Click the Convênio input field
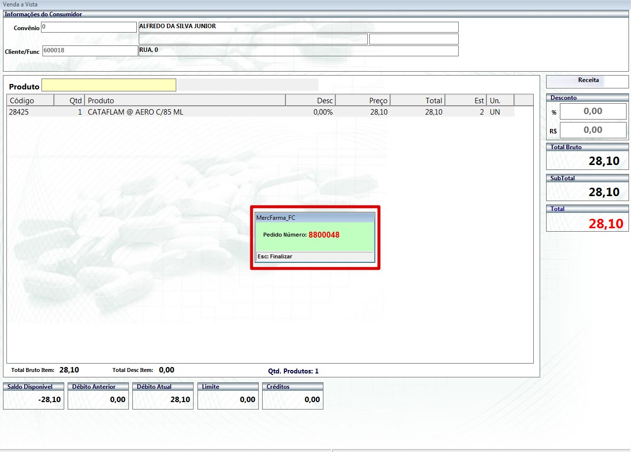 pyautogui.click(x=89, y=27)
